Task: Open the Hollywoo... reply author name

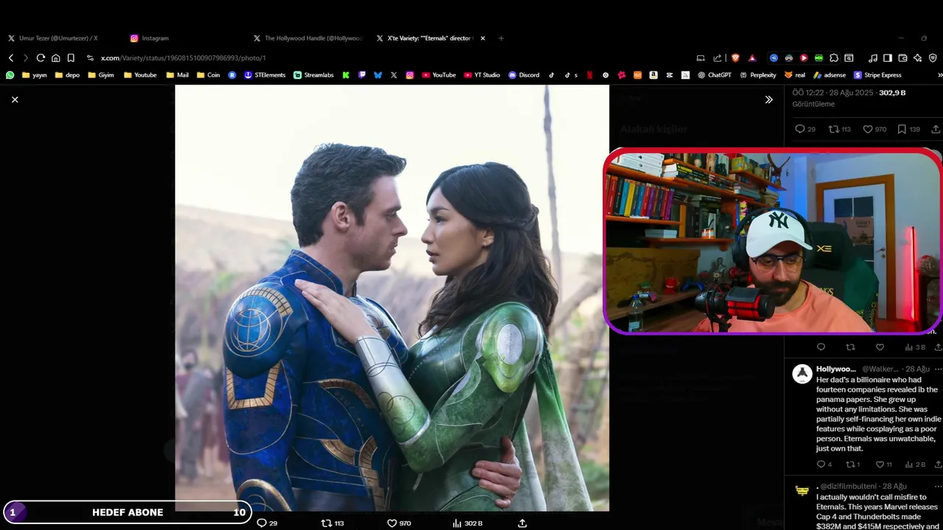Action: coord(836,369)
